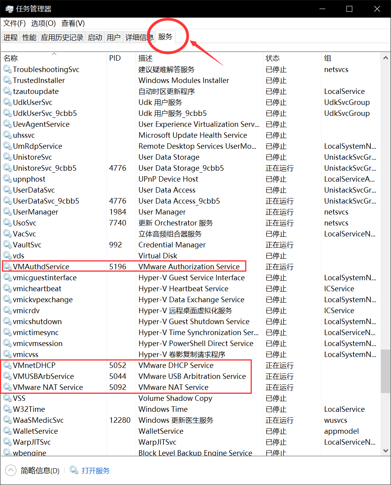This screenshot has height=485, width=391.
Task: Select the WaaSMedicSvc service row
Action: (x=190, y=420)
